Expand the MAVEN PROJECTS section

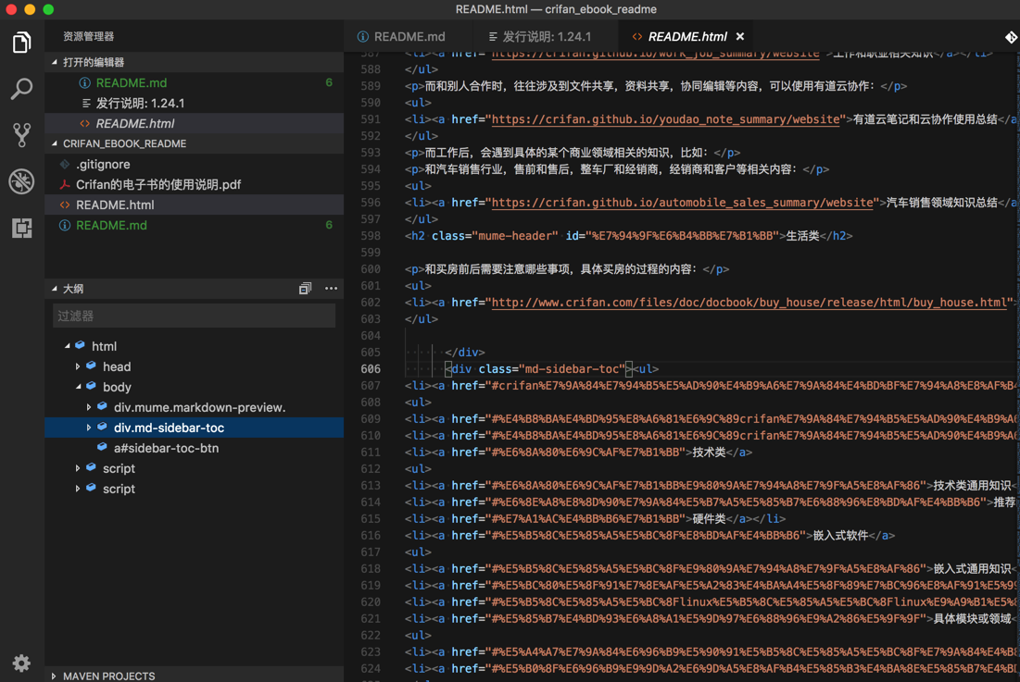coord(55,676)
